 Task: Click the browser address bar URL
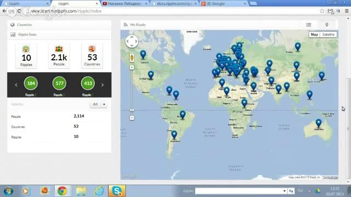(66, 11)
